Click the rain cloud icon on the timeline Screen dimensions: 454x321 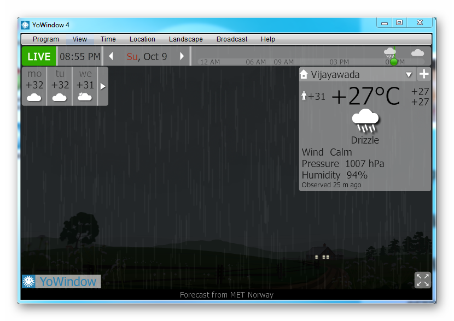pos(389,53)
